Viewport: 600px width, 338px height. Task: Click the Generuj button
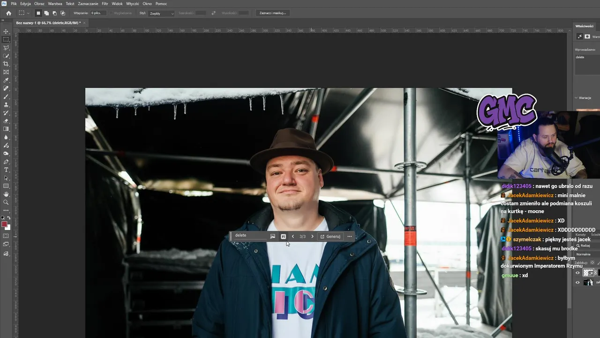pyautogui.click(x=330, y=237)
